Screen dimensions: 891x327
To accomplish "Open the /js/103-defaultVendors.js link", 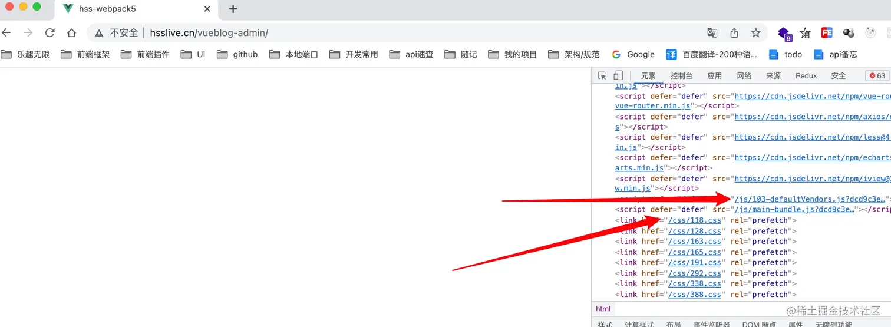I will 810,199.
